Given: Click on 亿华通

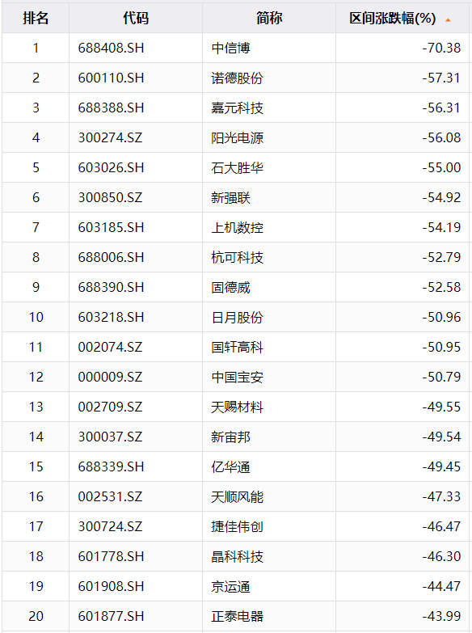Looking at the screenshot, I should 231,466.
